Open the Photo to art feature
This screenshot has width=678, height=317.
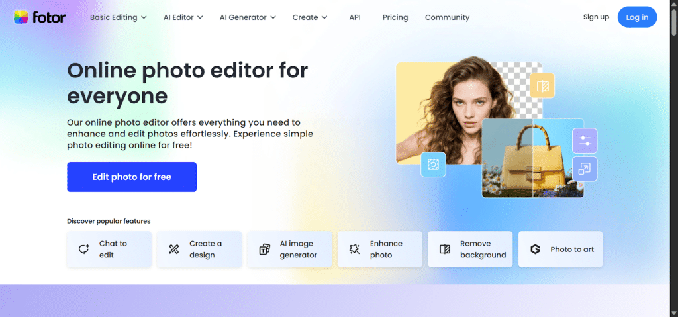tap(560, 249)
